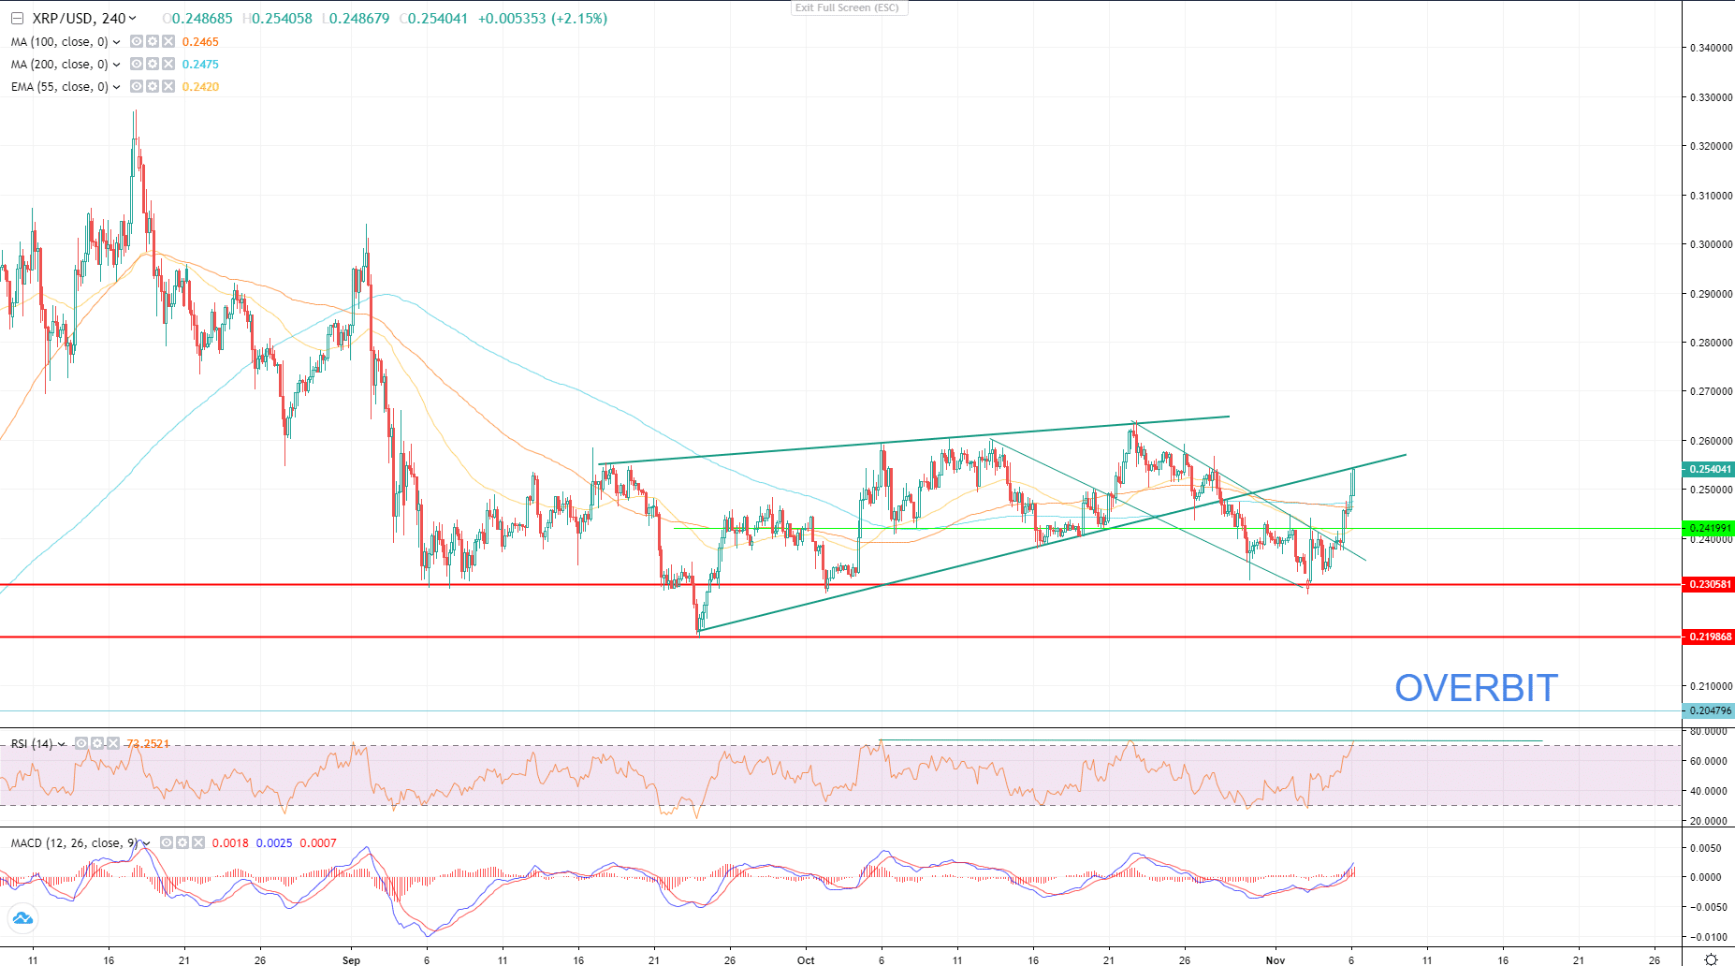1735x966 pixels.
Task: Hide the MACD indicator with eye icon
Action: (167, 842)
